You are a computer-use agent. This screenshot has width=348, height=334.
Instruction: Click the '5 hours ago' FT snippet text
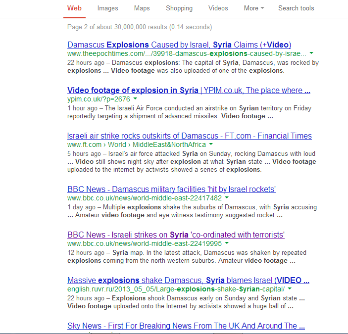point(192,162)
